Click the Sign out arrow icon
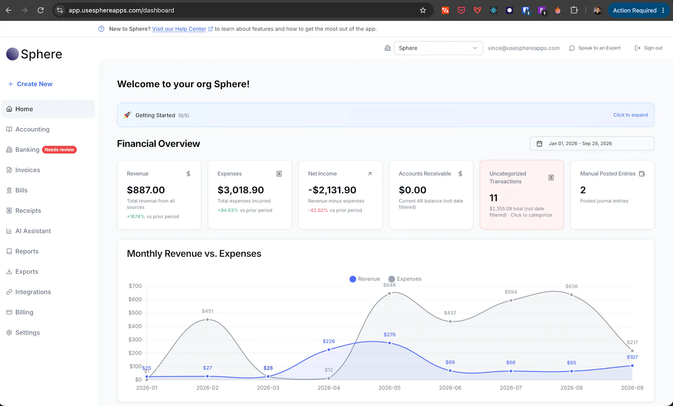The image size is (673, 406). 637,48
